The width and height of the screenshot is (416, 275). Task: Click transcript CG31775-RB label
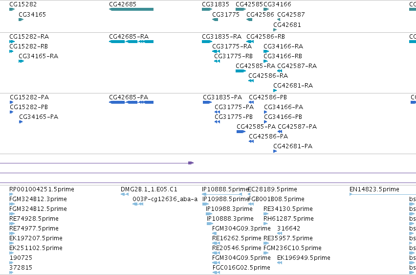click(x=234, y=56)
